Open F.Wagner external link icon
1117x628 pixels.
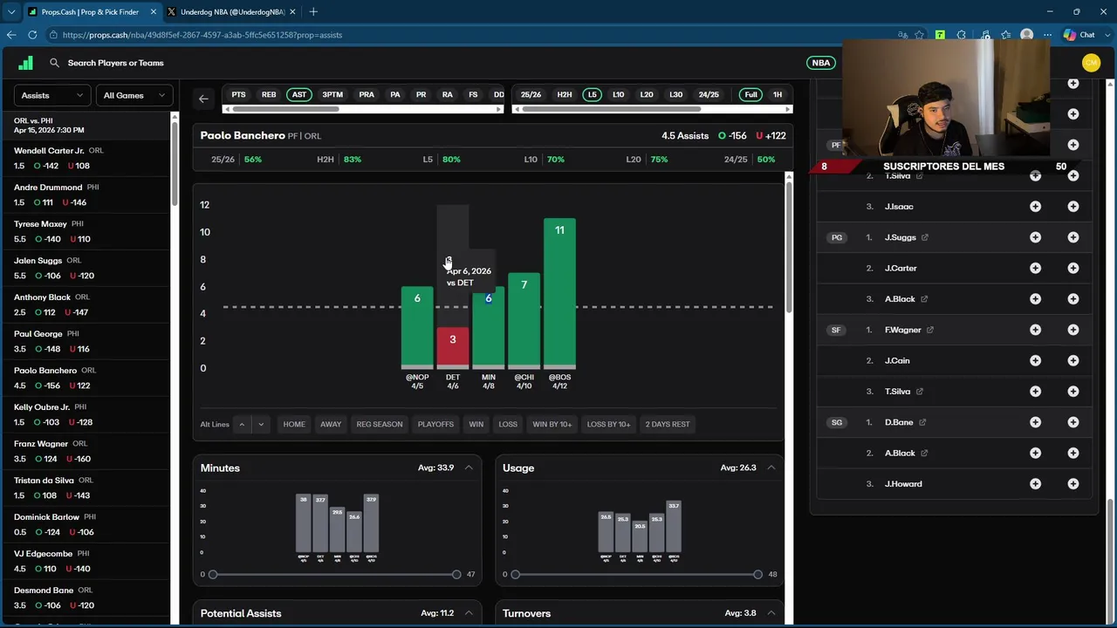[929, 330]
